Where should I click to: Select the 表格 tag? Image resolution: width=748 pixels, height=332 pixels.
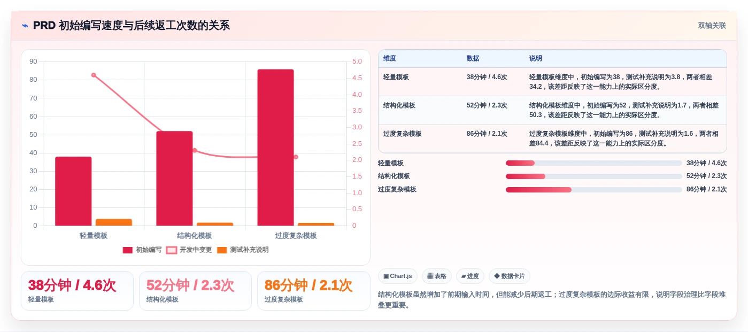[x=437, y=276]
